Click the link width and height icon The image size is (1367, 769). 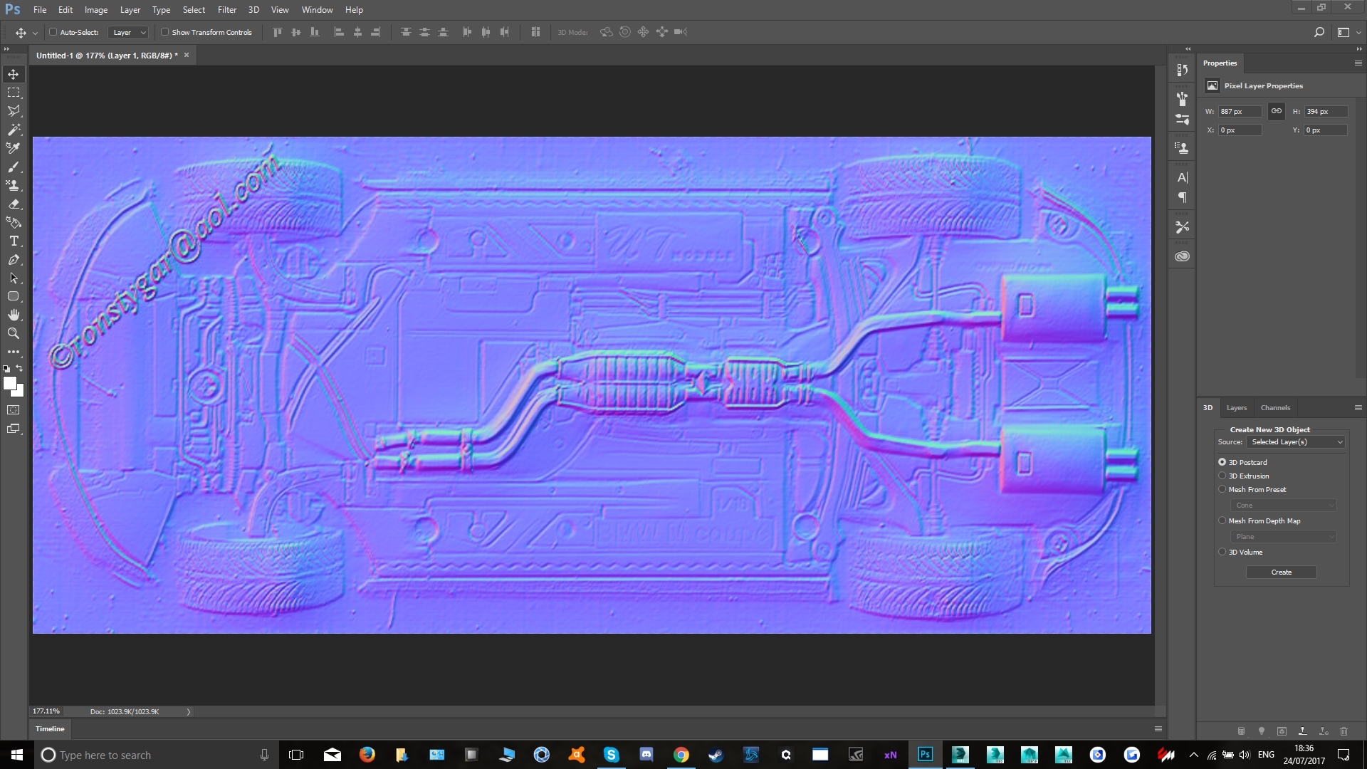tap(1277, 111)
